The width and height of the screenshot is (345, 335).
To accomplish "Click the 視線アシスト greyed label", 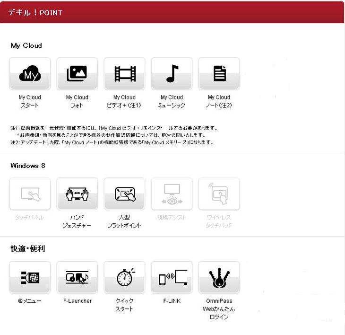I will pos(172,217).
